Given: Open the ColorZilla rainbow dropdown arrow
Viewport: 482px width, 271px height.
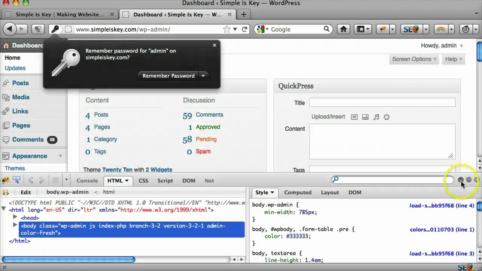Looking at the screenshot, I should pyautogui.click(x=451, y=29).
